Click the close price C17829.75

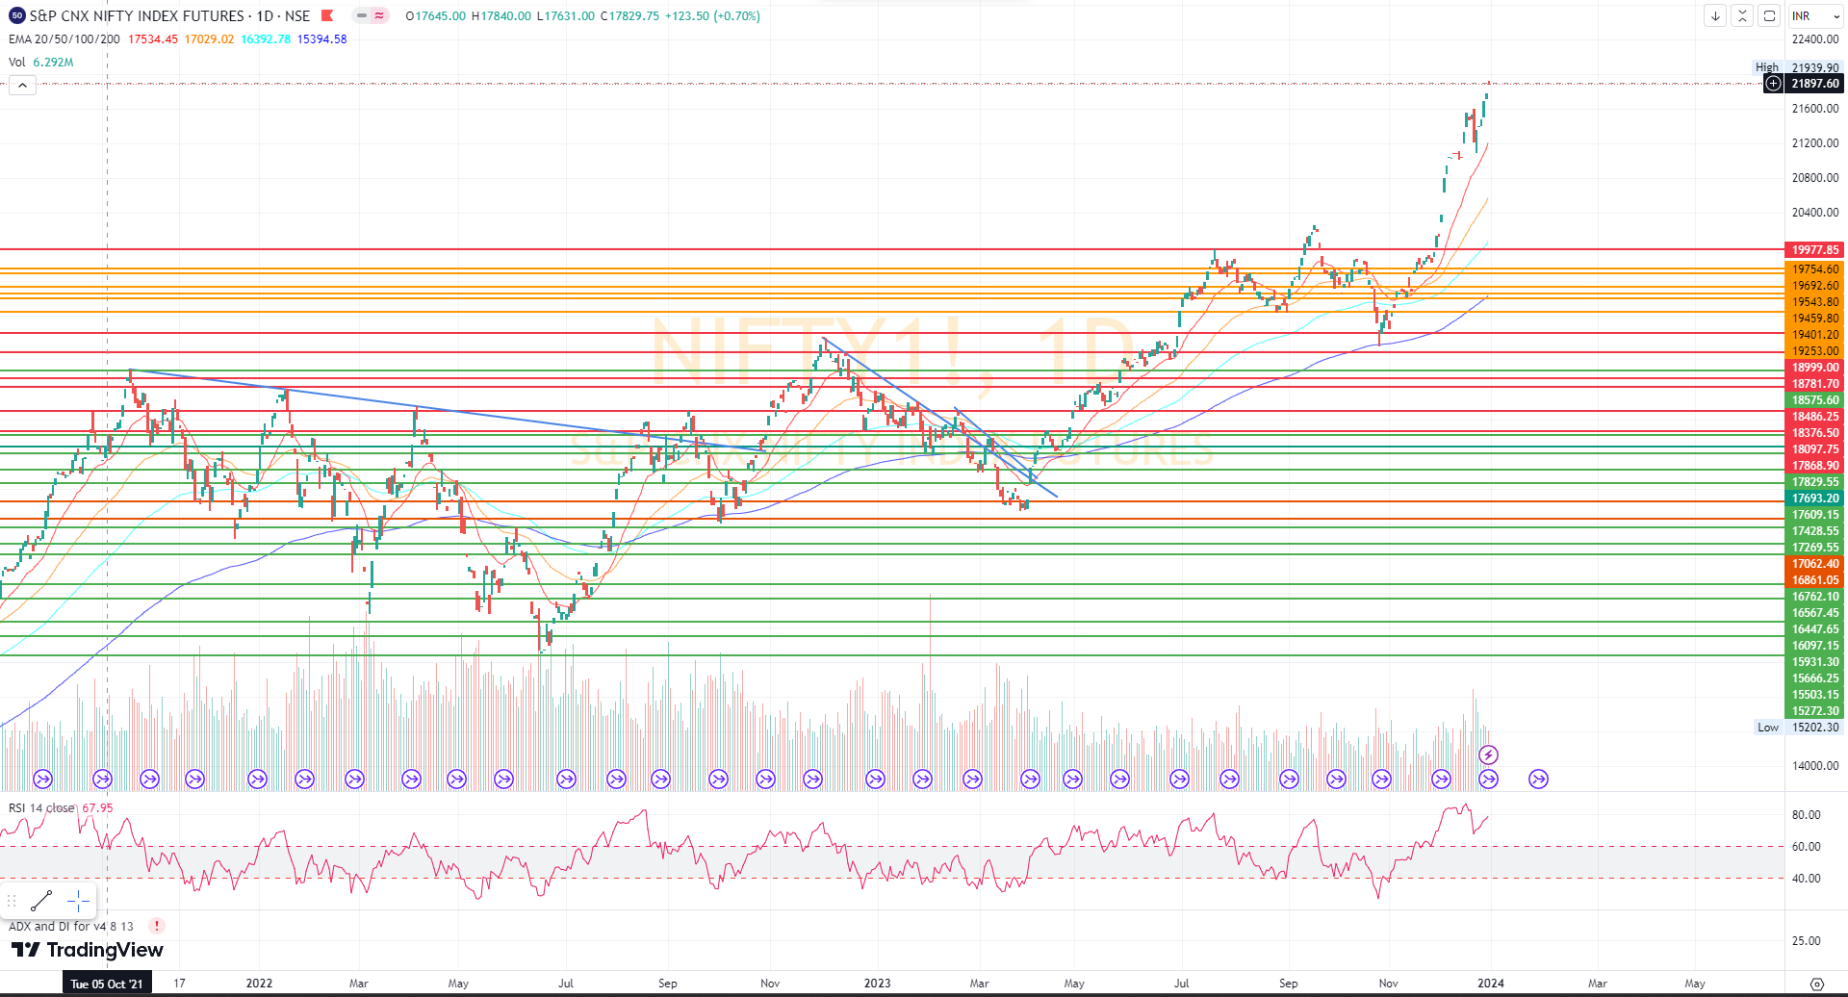[630, 15]
